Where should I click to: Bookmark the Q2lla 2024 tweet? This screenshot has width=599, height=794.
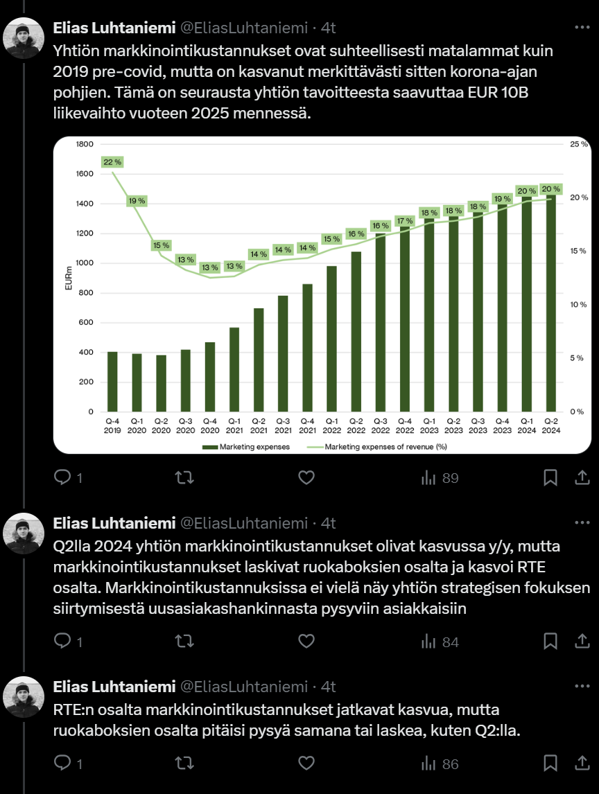(550, 642)
